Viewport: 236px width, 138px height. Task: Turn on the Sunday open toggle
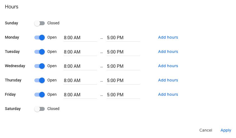(39, 23)
